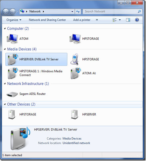Select the HPSTORAGE media player device icon
Image resolution: width=146 pixels, height=161 pixels.
pyautogui.click(x=74, y=59)
